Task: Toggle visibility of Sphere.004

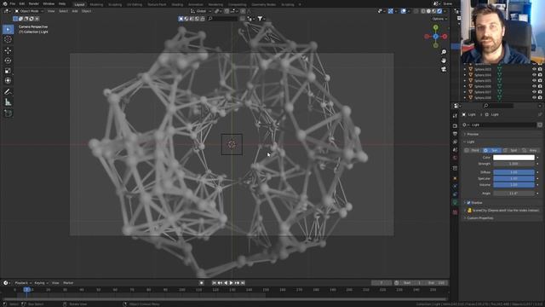Action: [534, 75]
